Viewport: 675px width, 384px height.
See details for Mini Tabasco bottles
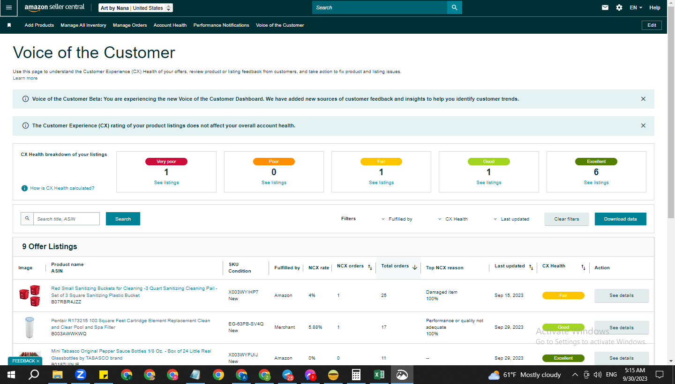[x=622, y=358]
